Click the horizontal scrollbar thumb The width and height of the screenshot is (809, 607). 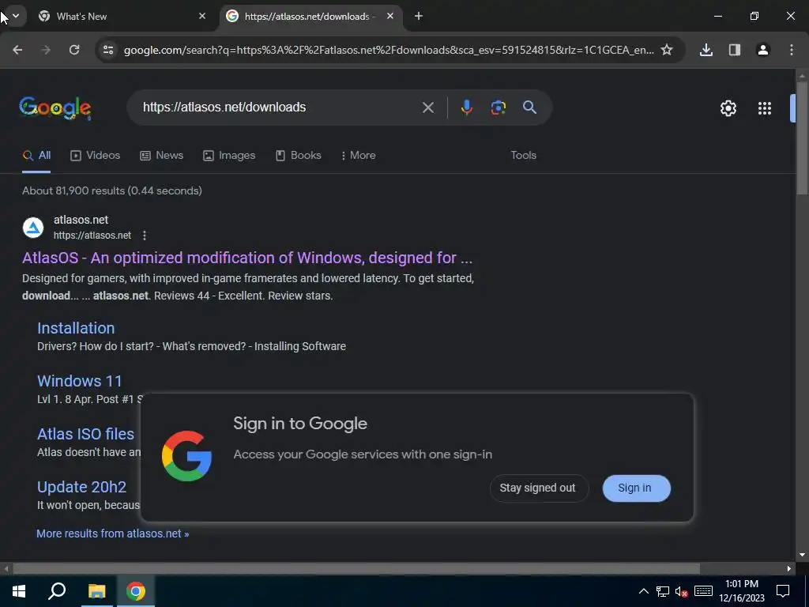(x=356, y=568)
